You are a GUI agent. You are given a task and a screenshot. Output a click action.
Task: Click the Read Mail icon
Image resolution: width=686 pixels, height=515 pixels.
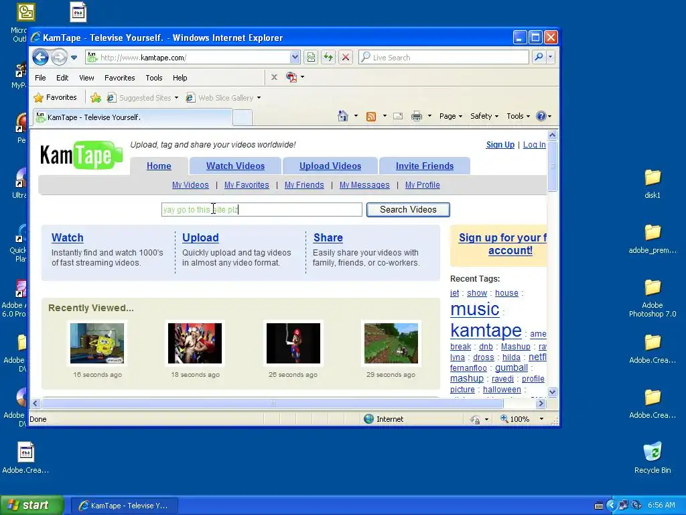point(398,116)
